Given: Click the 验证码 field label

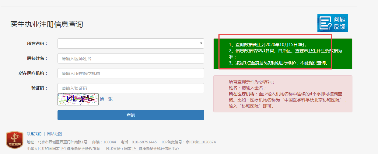Looking at the screenshot, I should click(x=39, y=88).
